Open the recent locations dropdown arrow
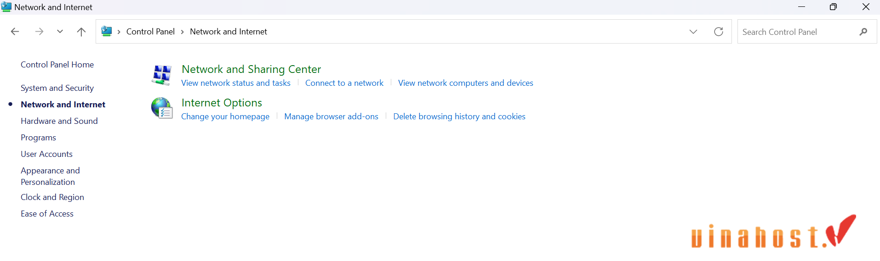The height and width of the screenshot is (261, 880). click(60, 32)
